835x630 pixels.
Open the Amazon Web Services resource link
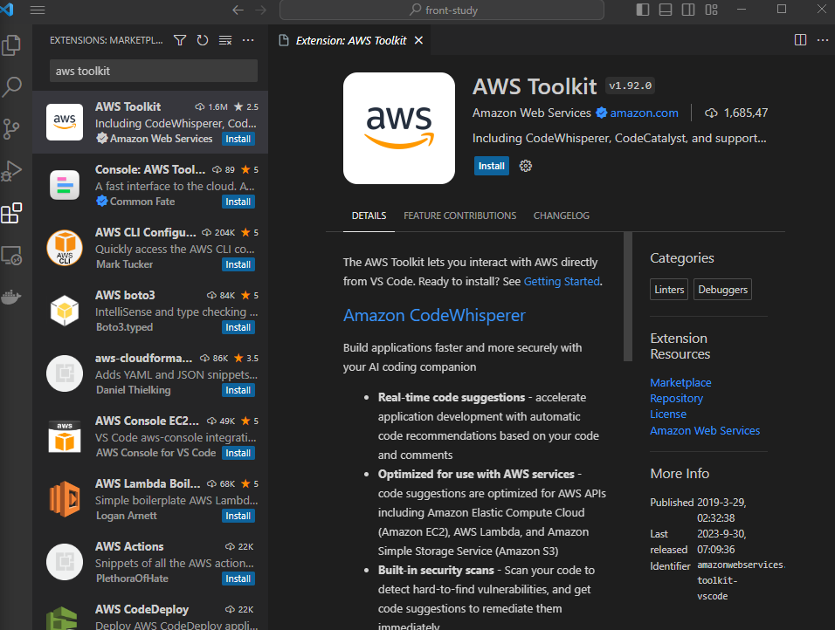tap(705, 430)
